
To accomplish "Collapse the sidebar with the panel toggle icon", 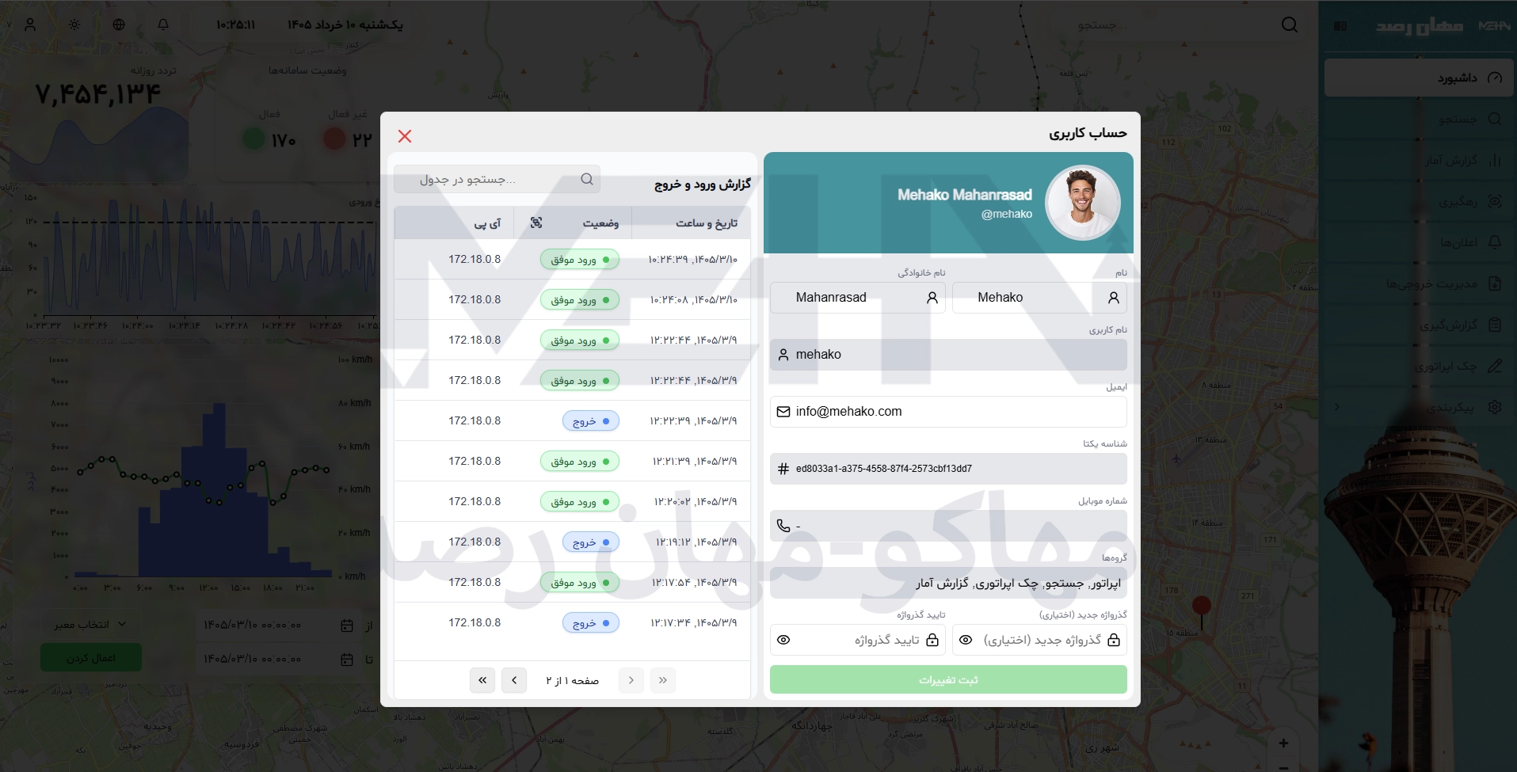I will (x=1340, y=26).
